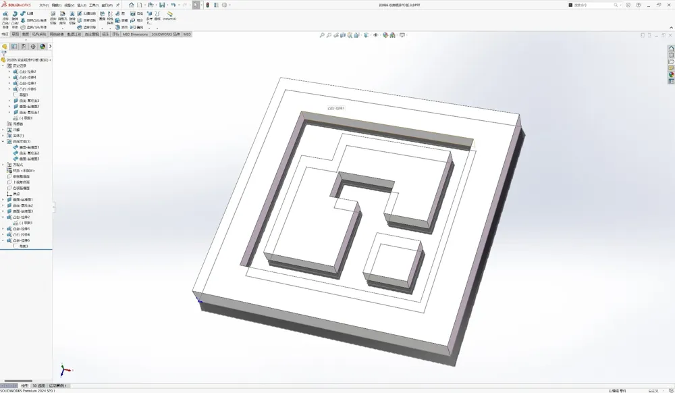This screenshot has width=675, height=393.
Task: Rebuild the model with traffic light icon
Action: coord(207,5)
